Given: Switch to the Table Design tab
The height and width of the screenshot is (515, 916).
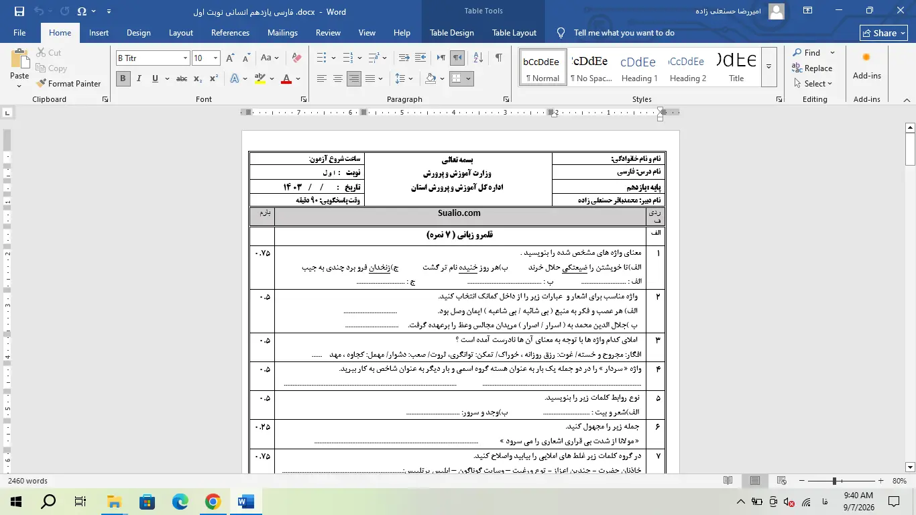Looking at the screenshot, I should pyautogui.click(x=452, y=33).
